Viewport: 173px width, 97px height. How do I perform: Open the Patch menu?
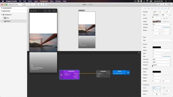point(30,1)
